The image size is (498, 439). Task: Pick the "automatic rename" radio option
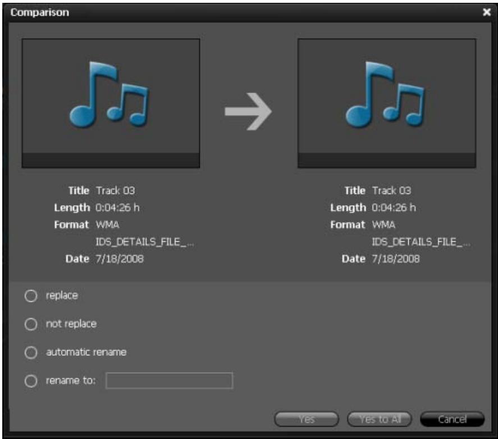31,352
